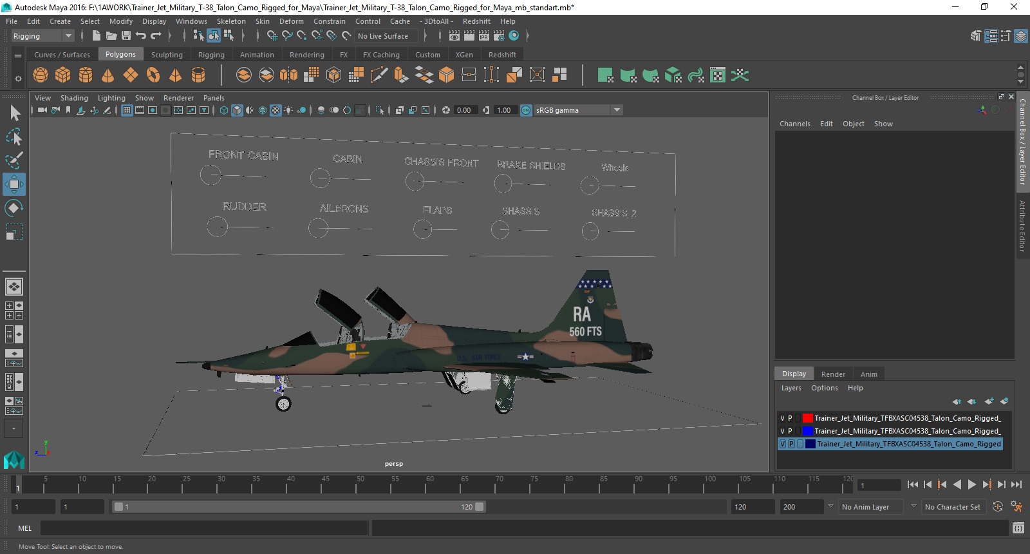Screen dimensions: 1030x554
Task: Open preferences via animation preferences icon
Action: (1016, 507)
